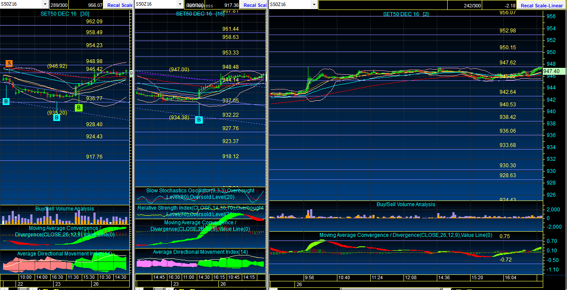Click the -0.72 MACD level label
Image resolution: width=567 pixels, height=290 pixels.
coord(506,260)
